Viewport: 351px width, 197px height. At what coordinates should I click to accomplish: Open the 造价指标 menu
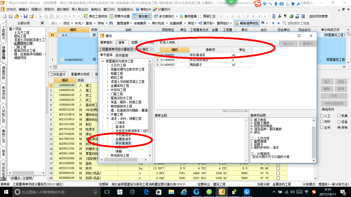coord(63,9)
